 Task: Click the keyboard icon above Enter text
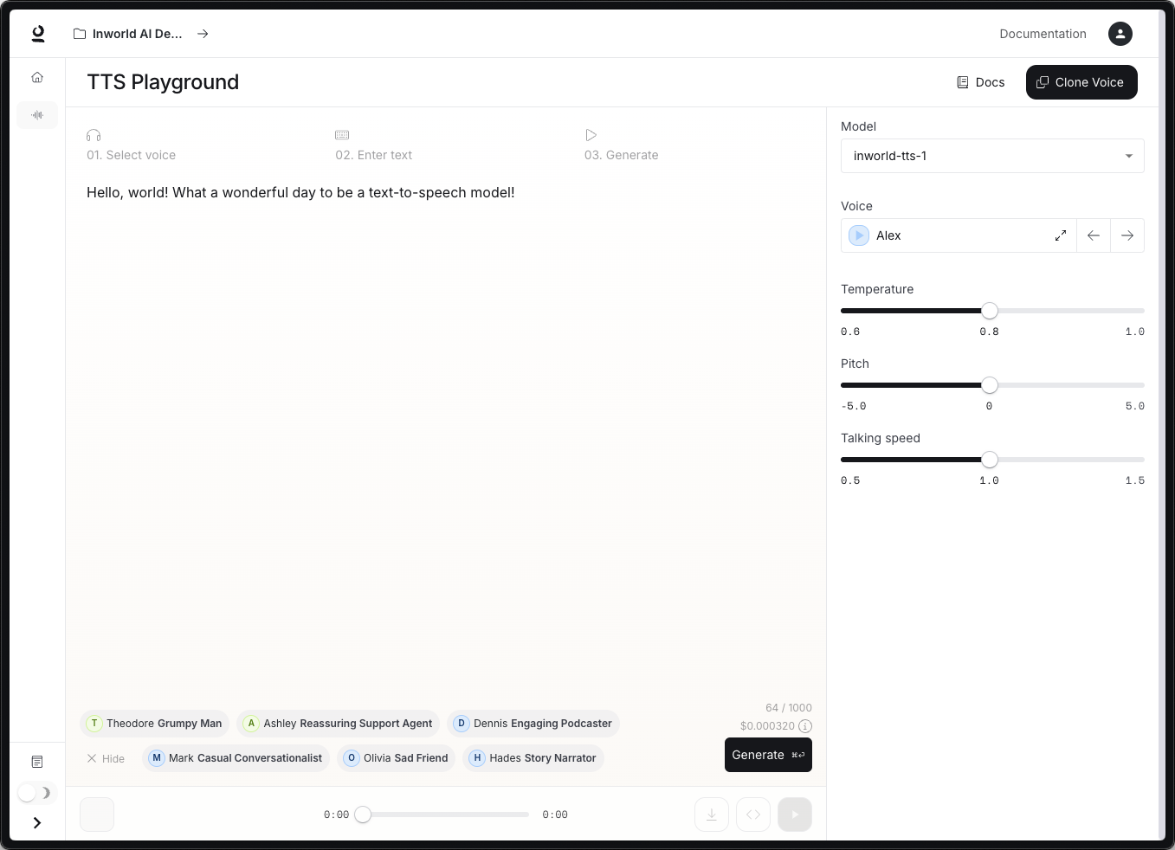[342, 135]
